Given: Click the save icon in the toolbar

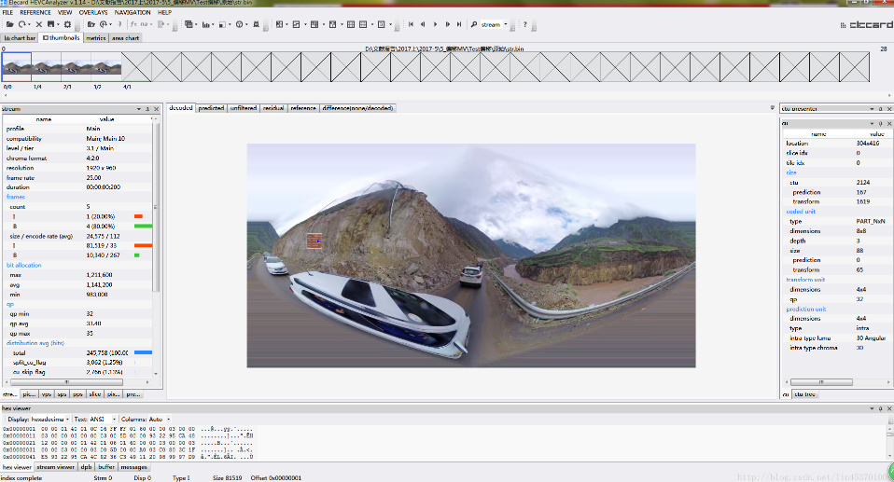Looking at the screenshot, I should pos(50,24).
